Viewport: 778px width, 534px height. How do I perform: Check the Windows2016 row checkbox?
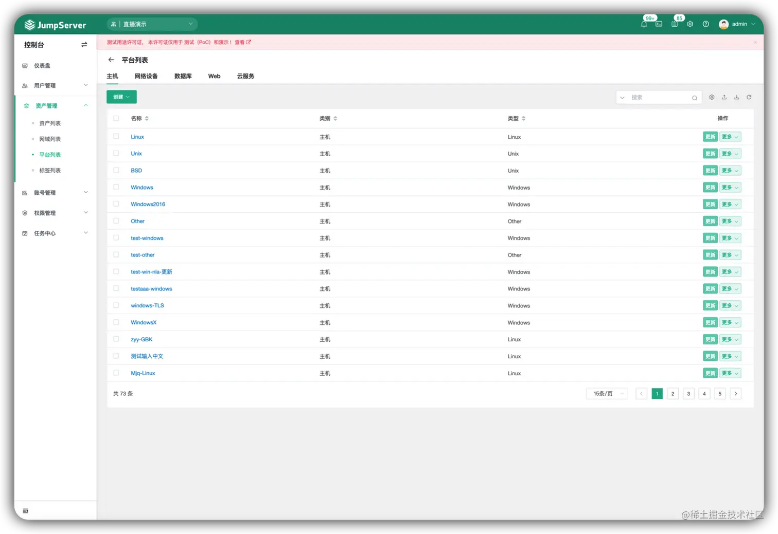click(116, 204)
